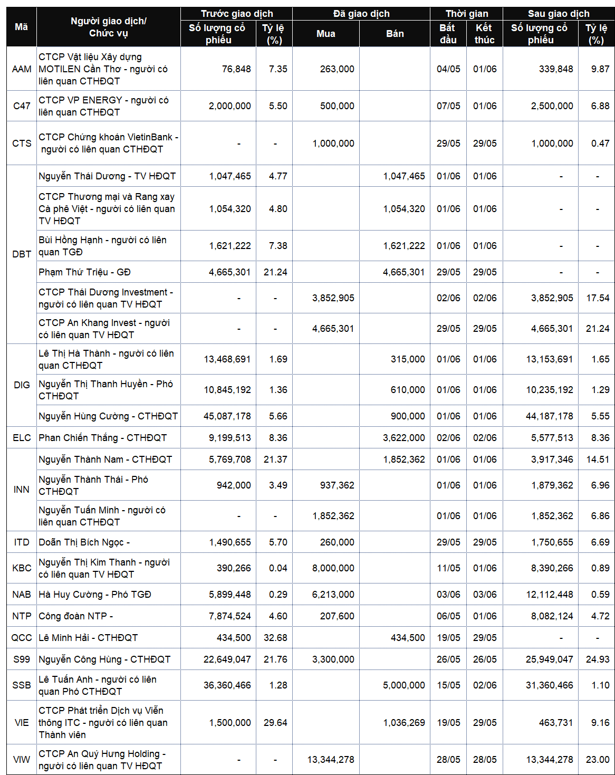Click 'Doãn Thị Bích Ngọc' cell

[109, 542]
